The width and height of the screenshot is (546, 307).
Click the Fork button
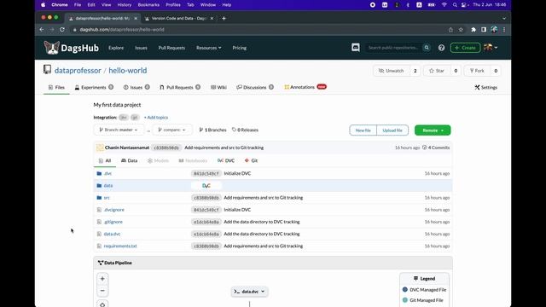(x=477, y=71)
